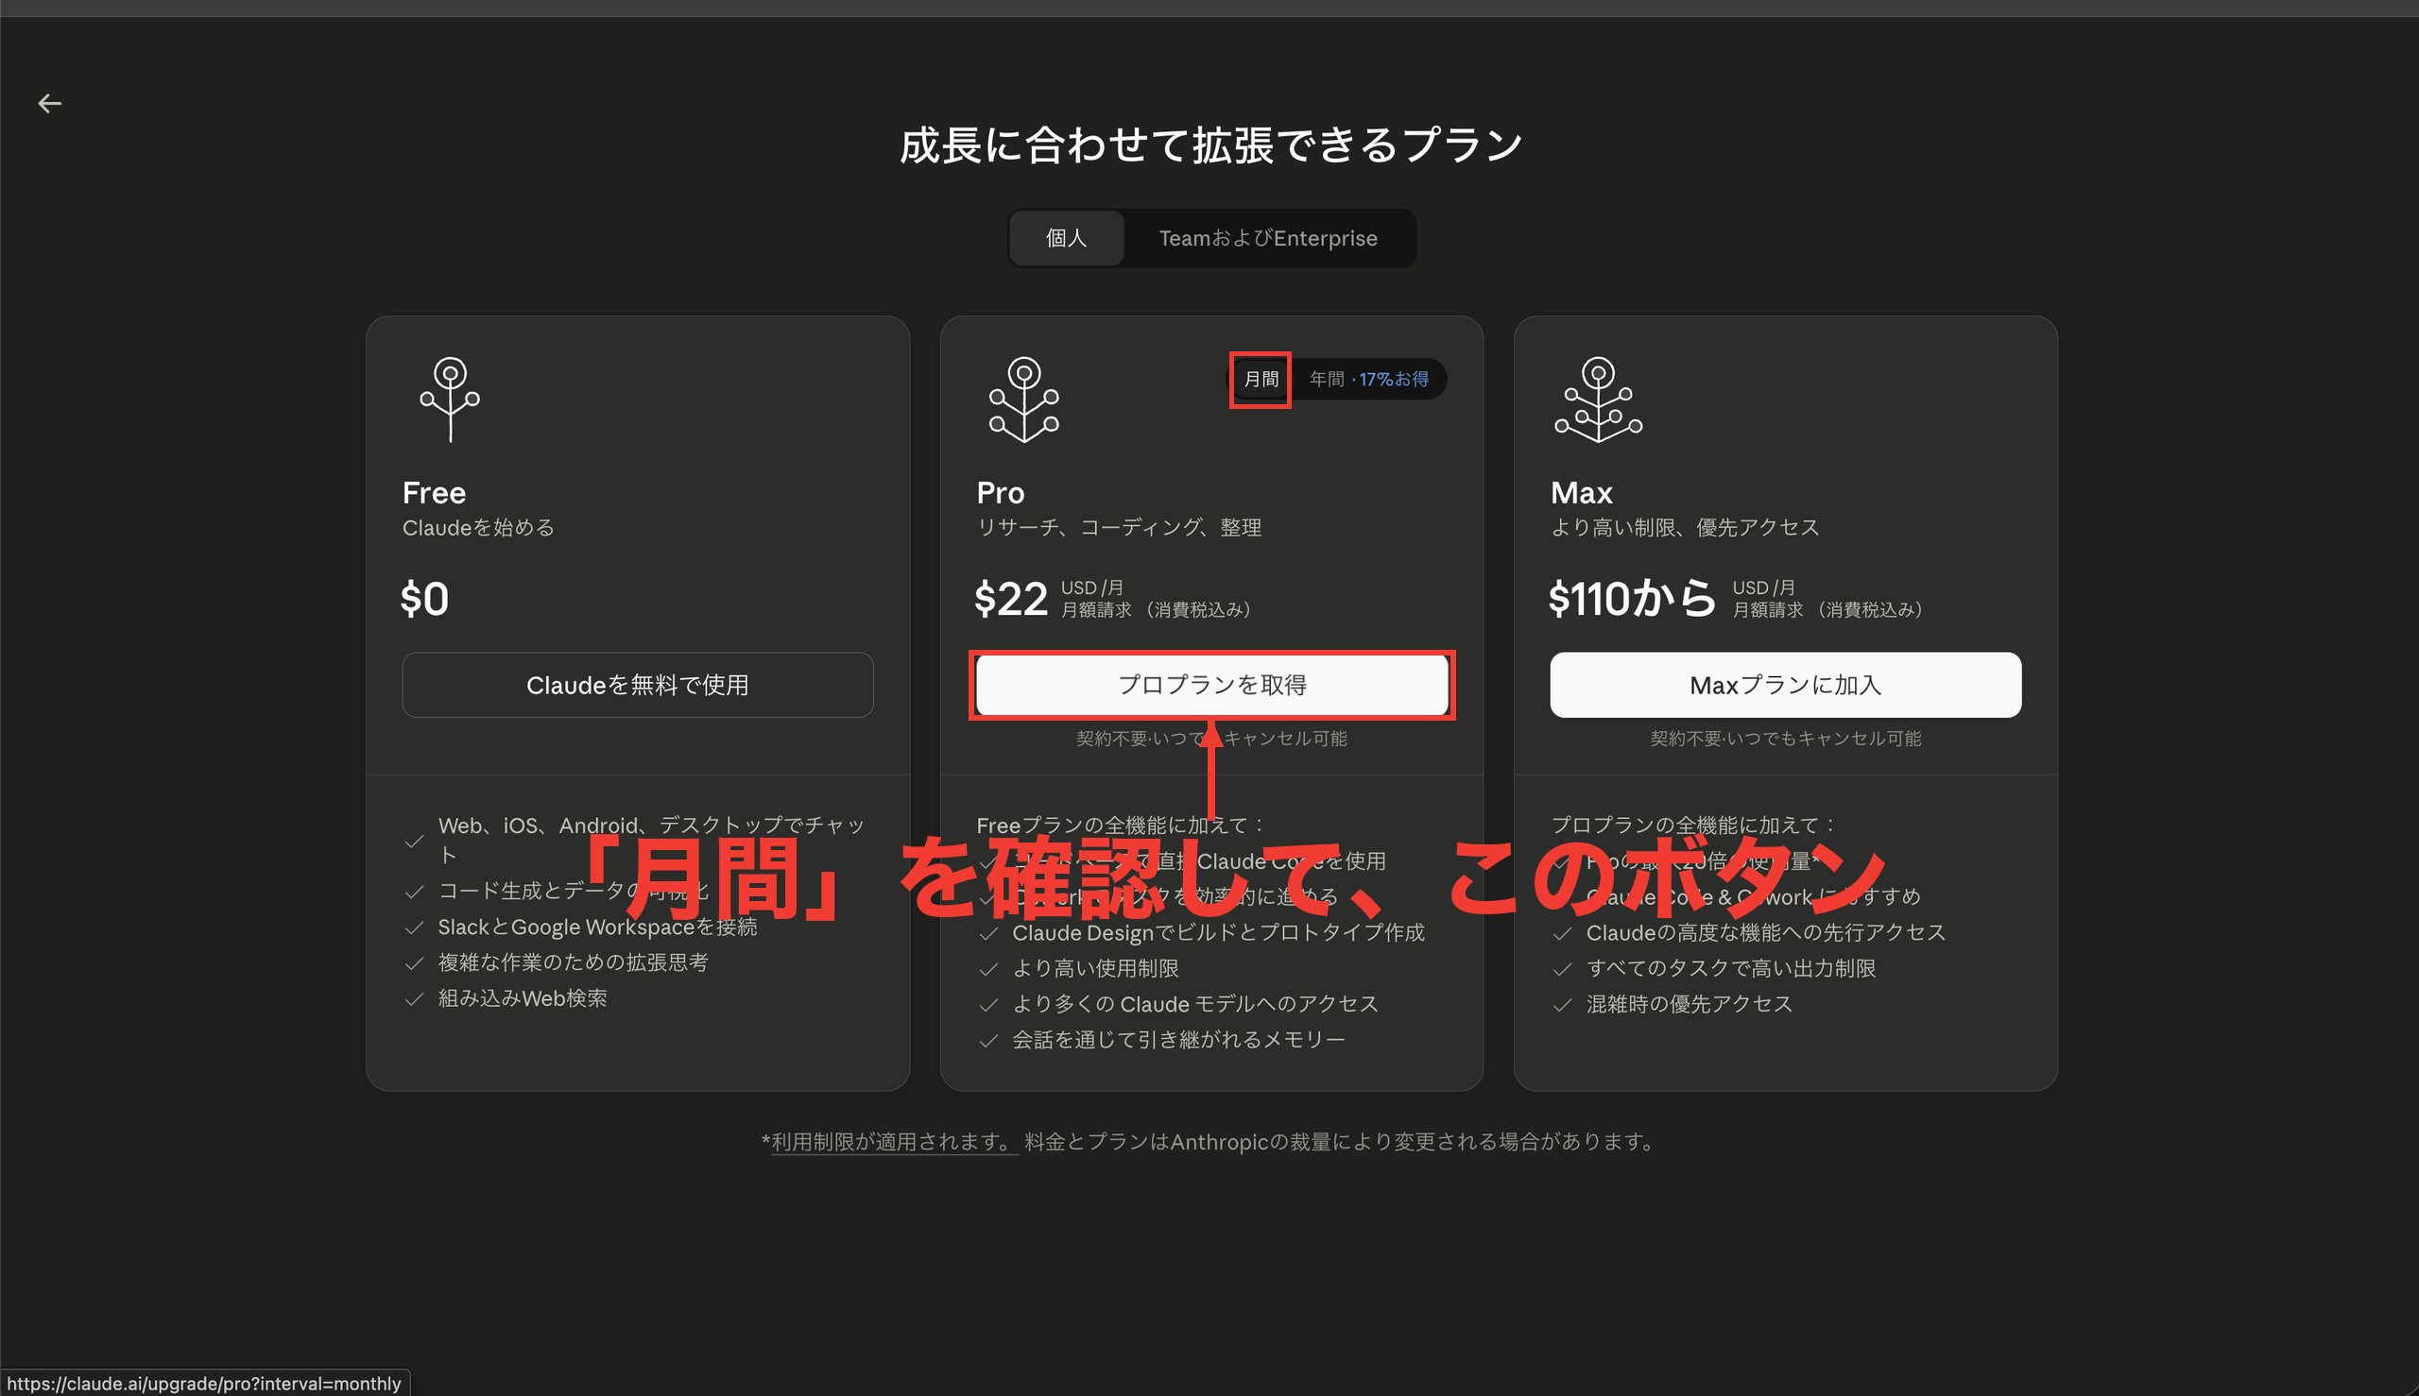The image size is (2419, 1396).
Task: Click the Free plan title
Action: tap(435, 493)
